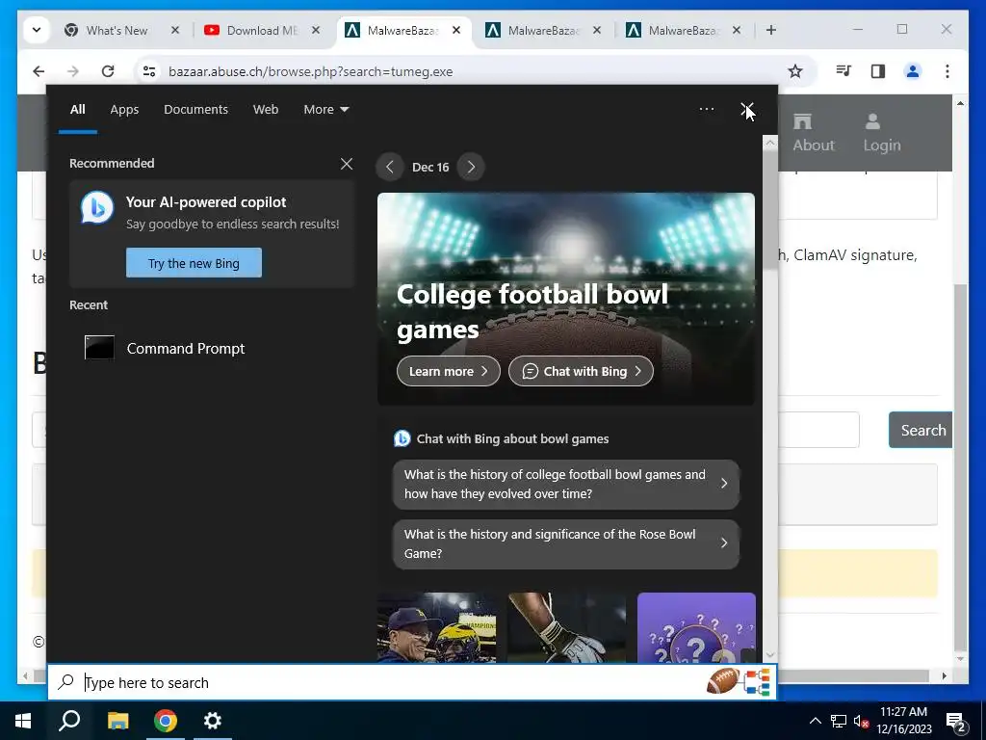Open Chrome profile icon
The width and height of the screenshot is (986, 740).
tap(913, 71)
